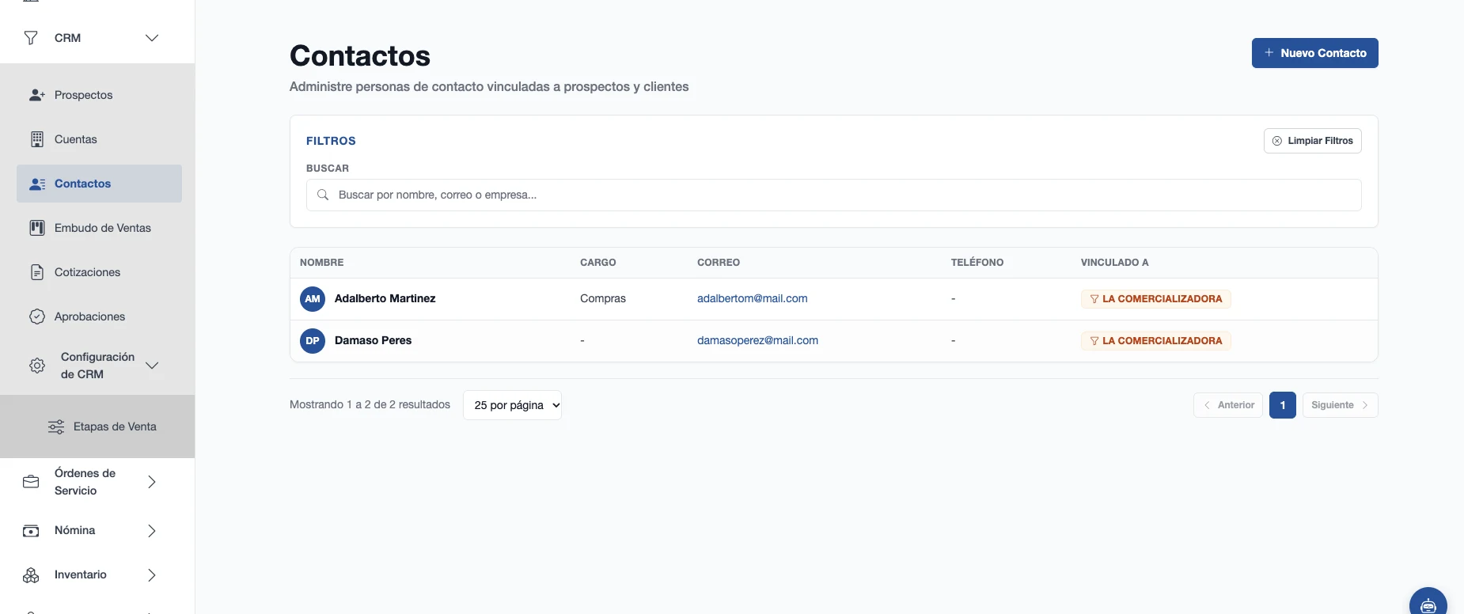The height and width of the screenshot is (614, 1464).
Task: Click the search magnifier icon in Buscar field
Action: (323, 195)
